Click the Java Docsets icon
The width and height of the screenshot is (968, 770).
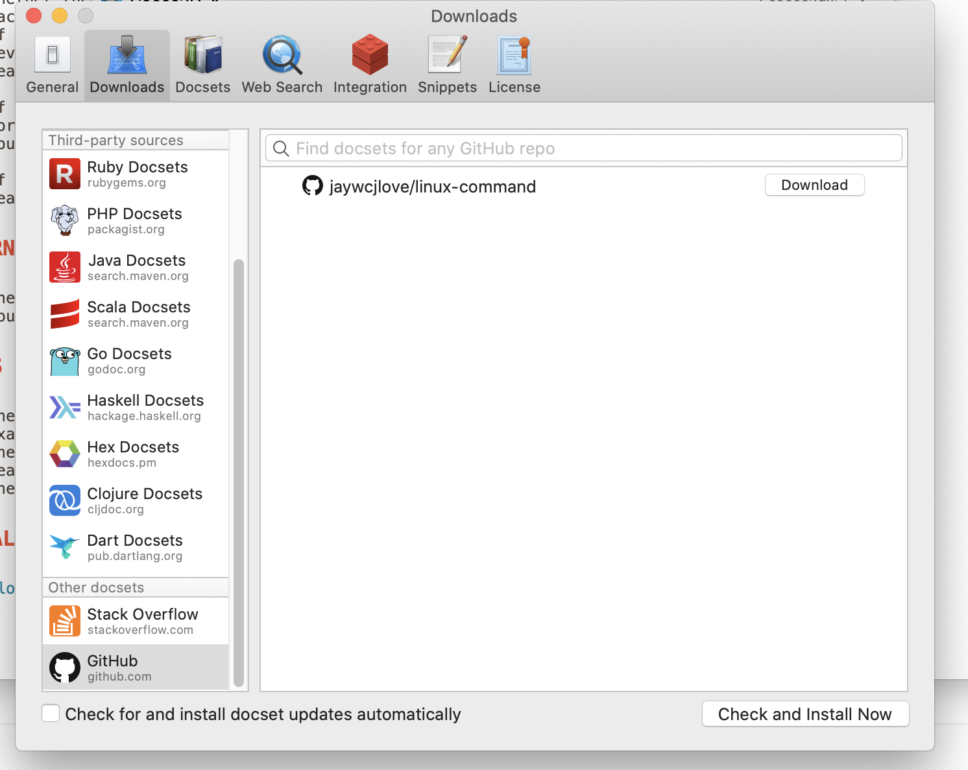(x=65, y=267)
